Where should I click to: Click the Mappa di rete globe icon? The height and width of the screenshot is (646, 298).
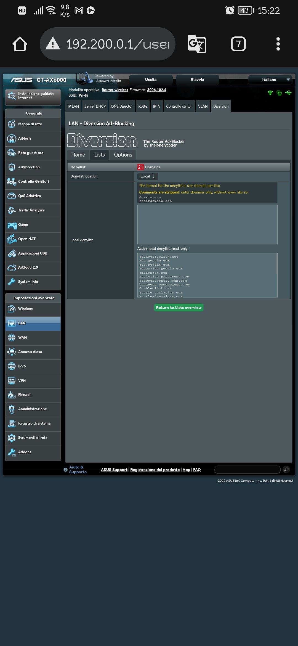12,124
